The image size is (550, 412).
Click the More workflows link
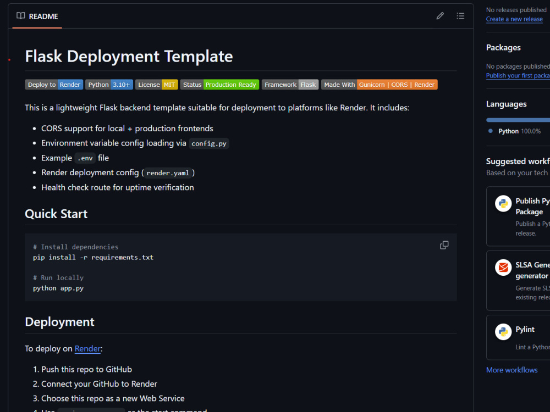point(512,370)
